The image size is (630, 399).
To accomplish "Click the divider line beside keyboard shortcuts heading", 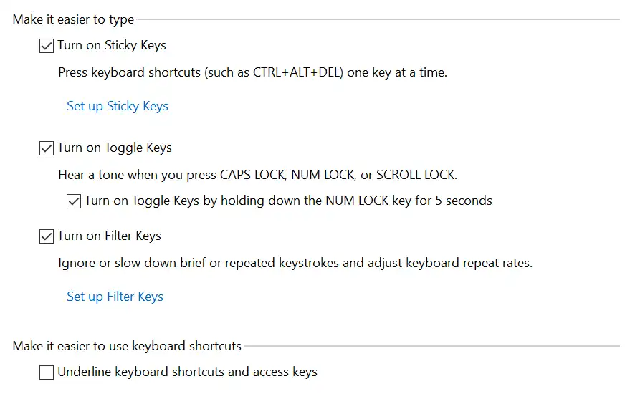I will click(430, 346).
